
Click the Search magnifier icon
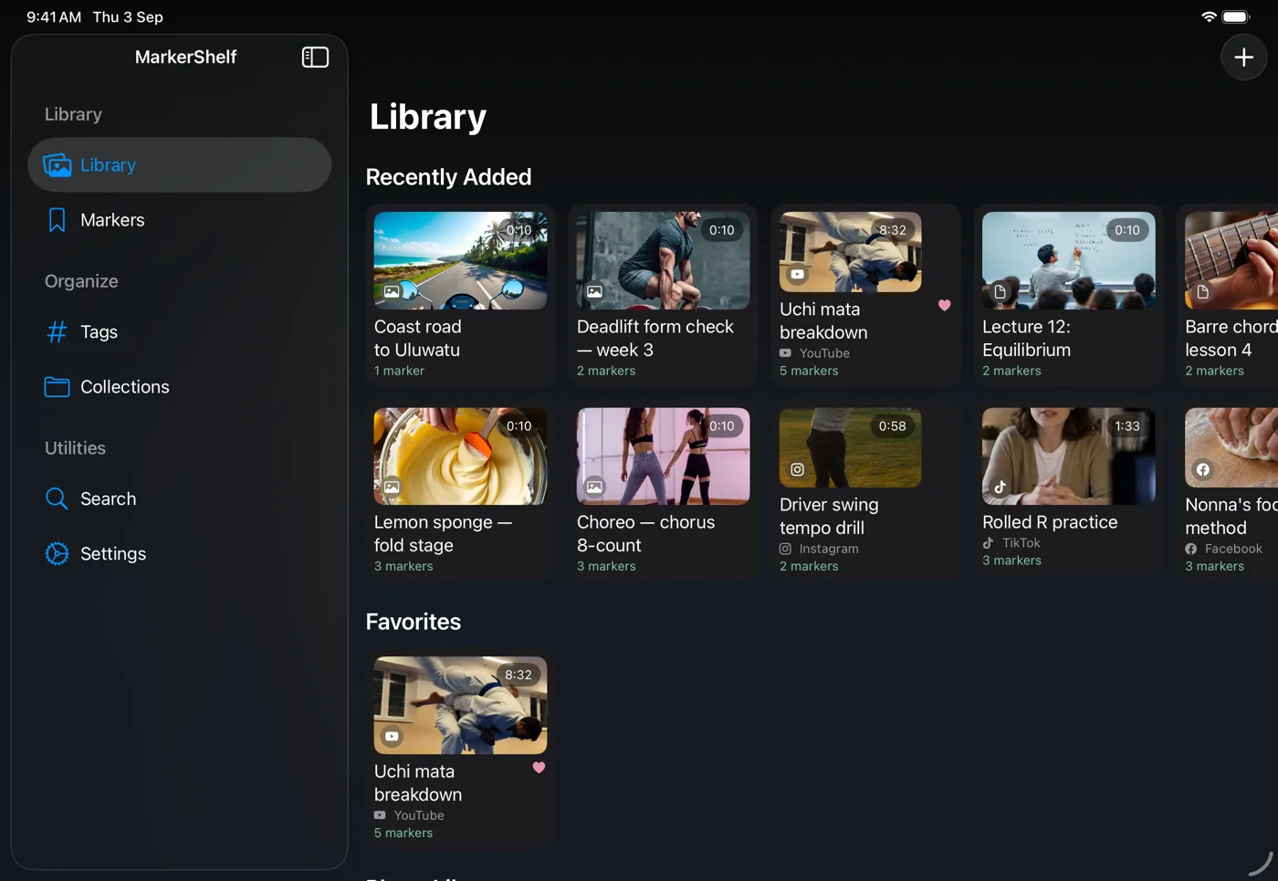click(x=57, y=499)
